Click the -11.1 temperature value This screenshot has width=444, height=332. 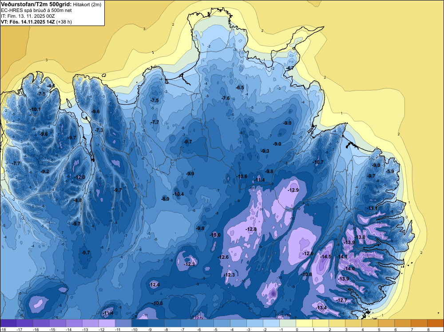(x=372, y=208)
